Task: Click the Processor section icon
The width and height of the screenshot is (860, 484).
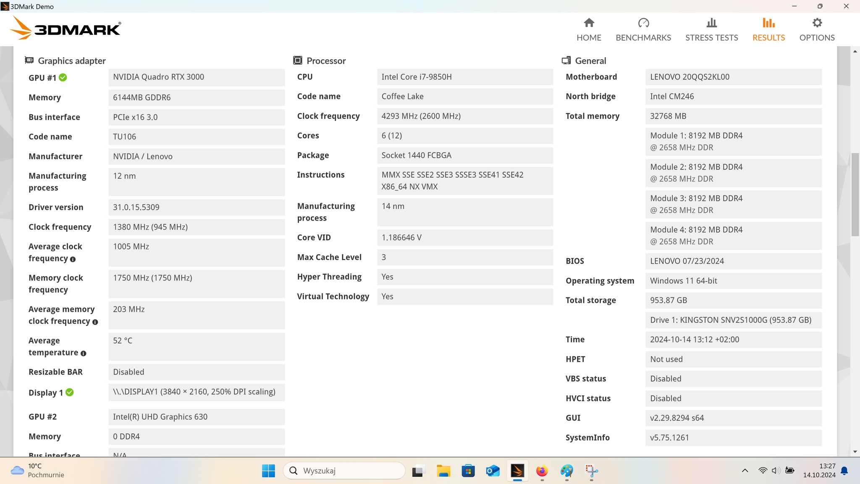Action: [x=297, y=60]
